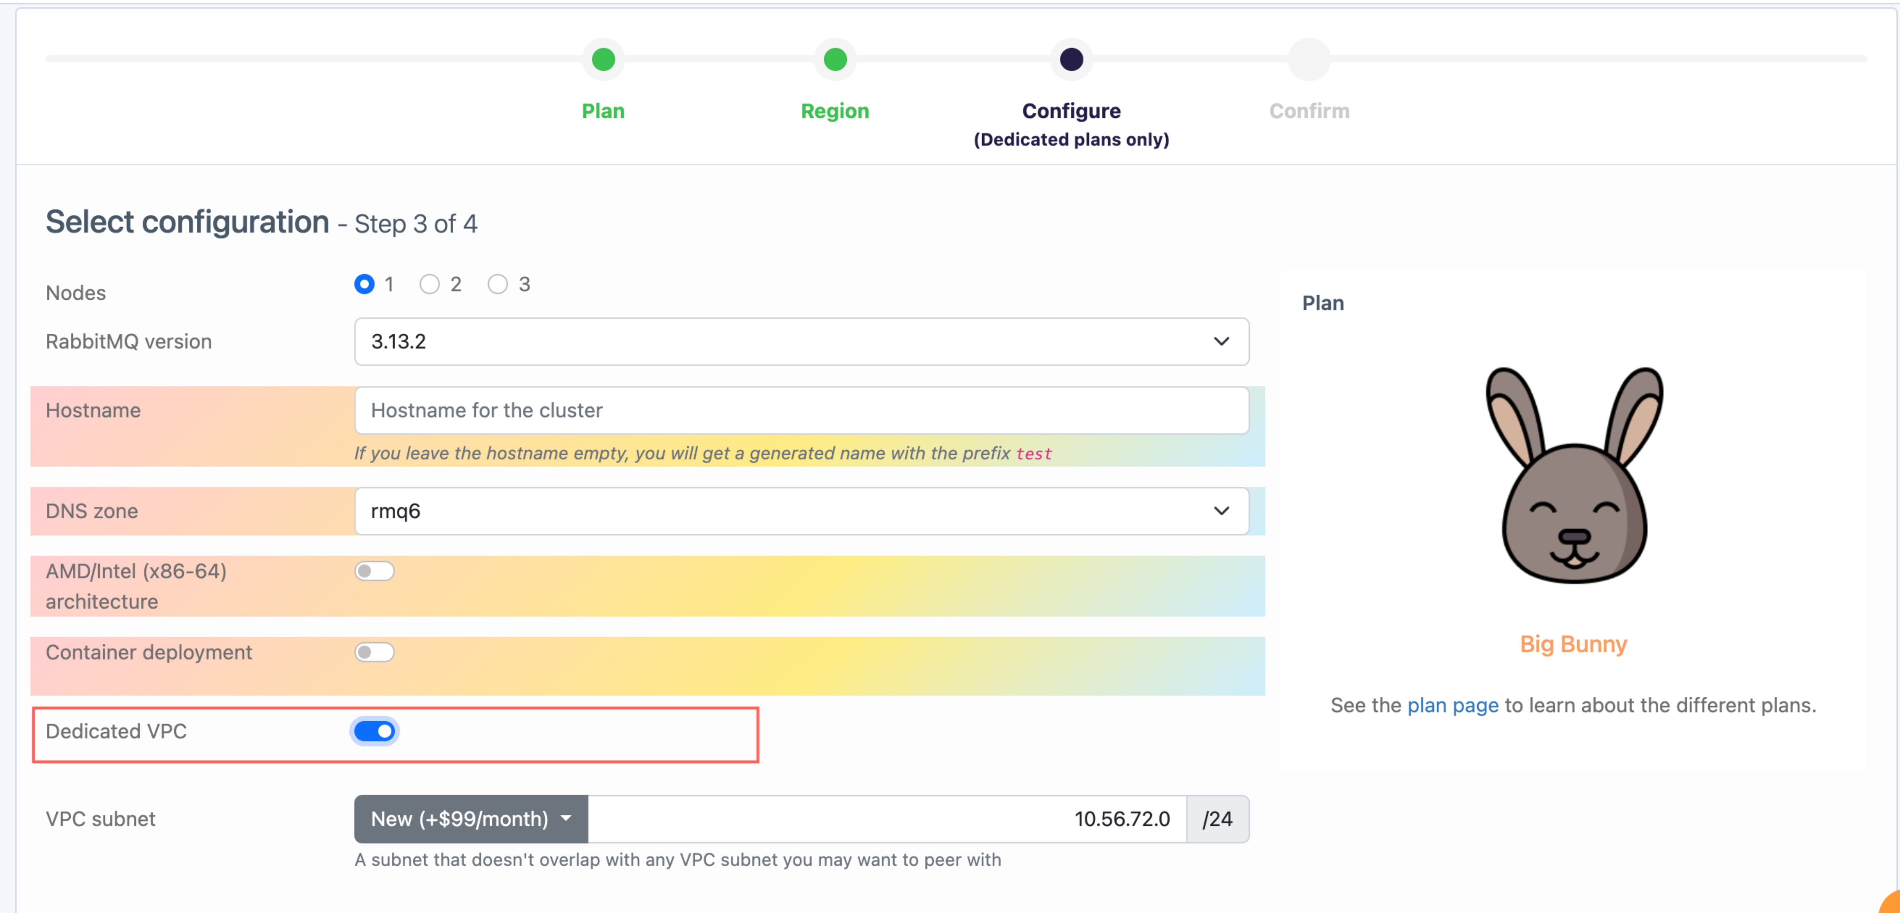Click the Container deployment label
The image size is (1900, 913).
coord(149,652)
